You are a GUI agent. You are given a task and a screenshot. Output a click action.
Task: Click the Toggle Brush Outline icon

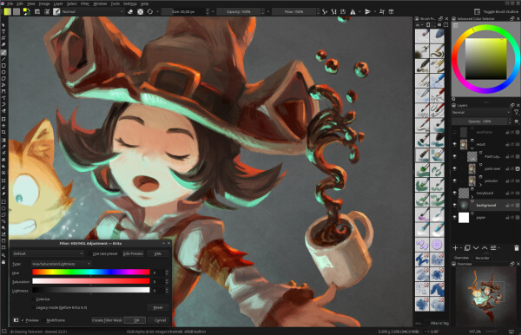coord(477,11)
